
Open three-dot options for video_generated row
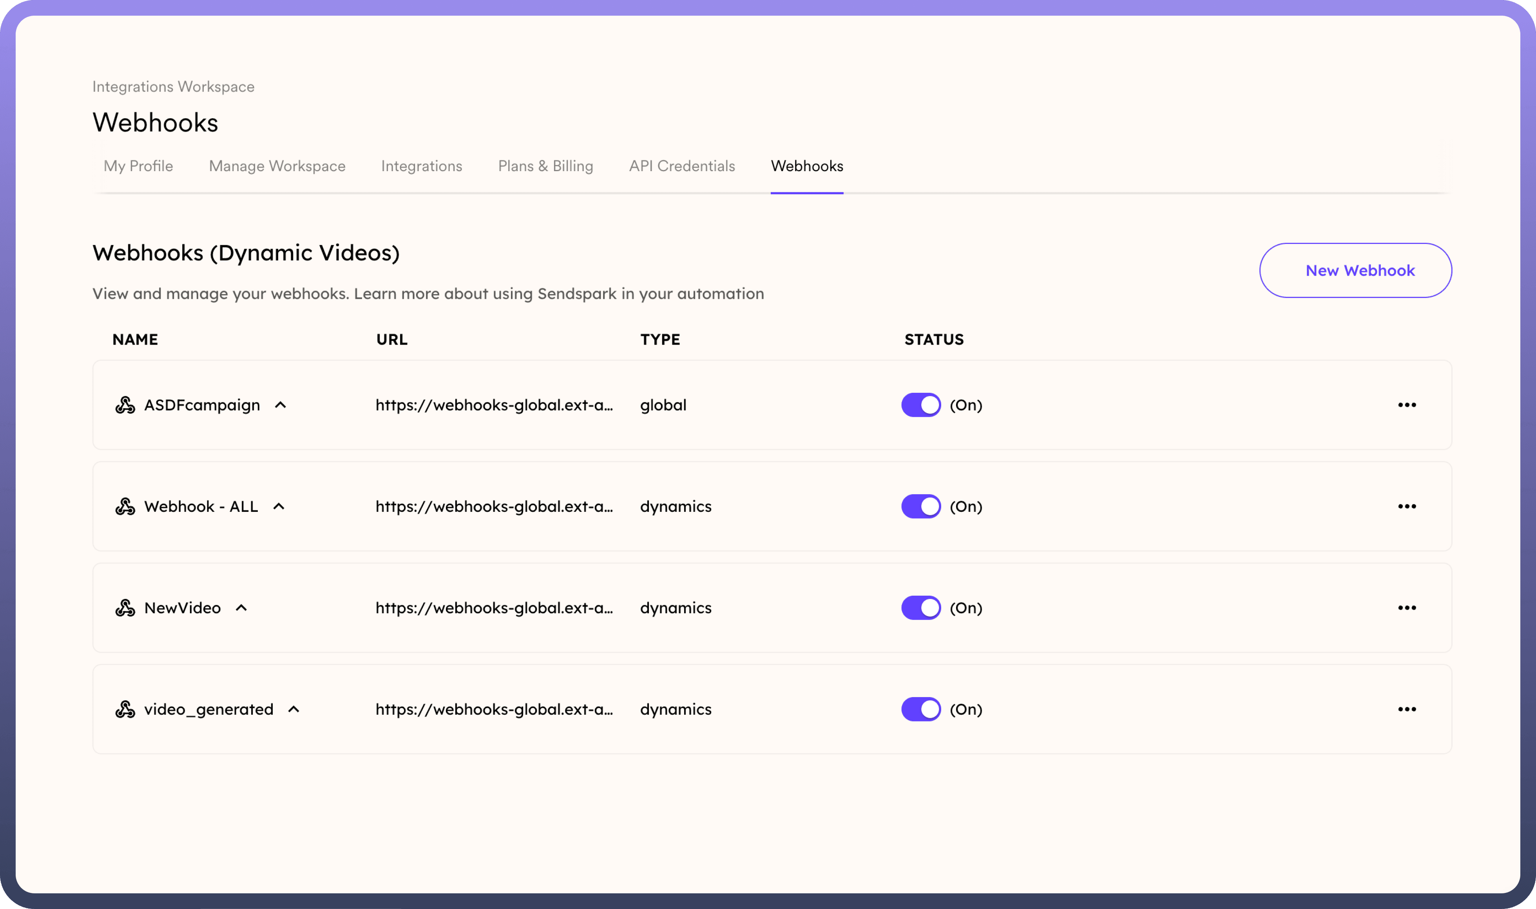click(1407, 709)
